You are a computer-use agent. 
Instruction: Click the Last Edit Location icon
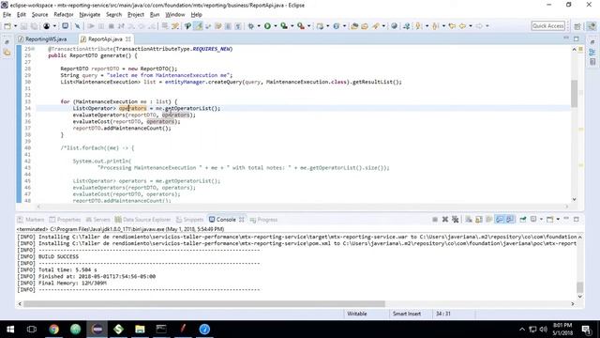452,26
